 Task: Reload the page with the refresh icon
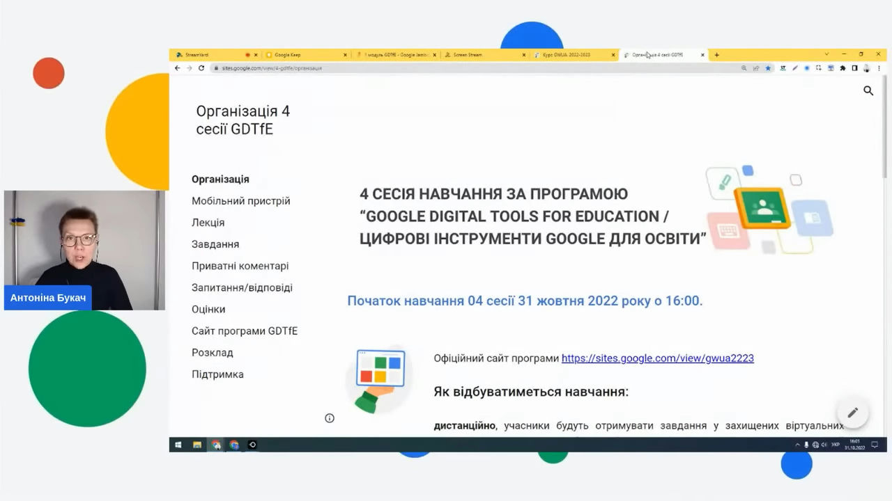click(201, 68)
